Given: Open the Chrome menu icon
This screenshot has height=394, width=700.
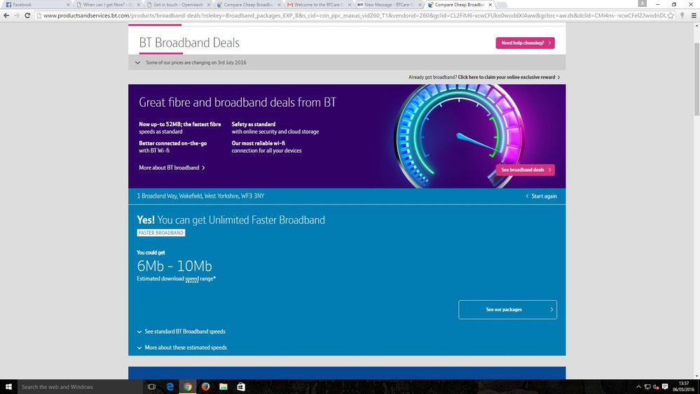Looking at the screenshot, I should (693, 15).
